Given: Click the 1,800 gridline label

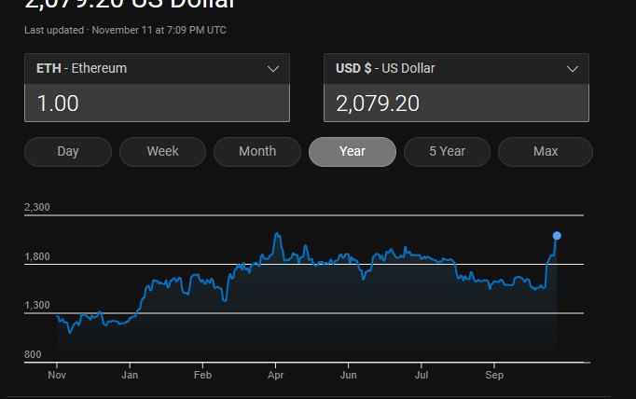Looking at the screenshot, I should (x=37, y=256).
